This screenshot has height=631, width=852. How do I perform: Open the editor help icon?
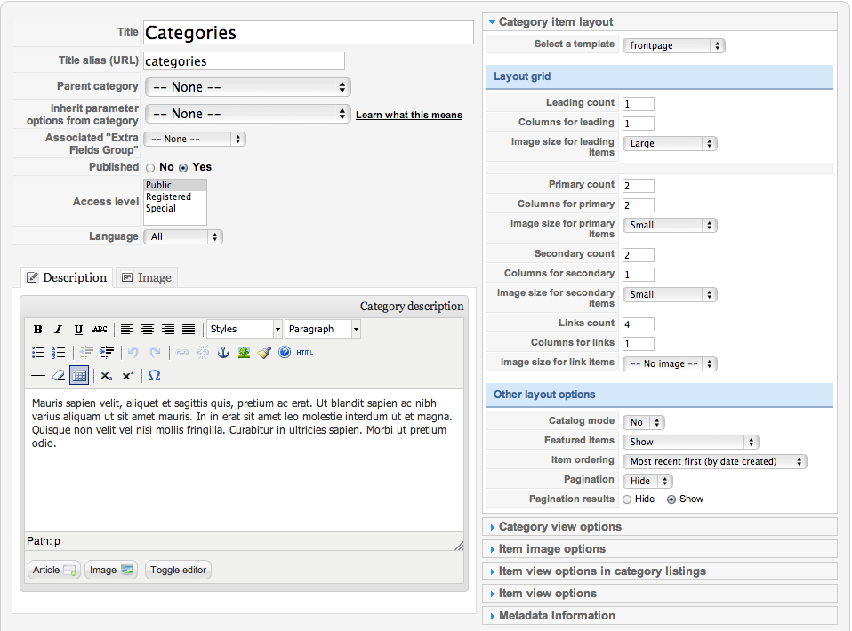coord(285,353)
